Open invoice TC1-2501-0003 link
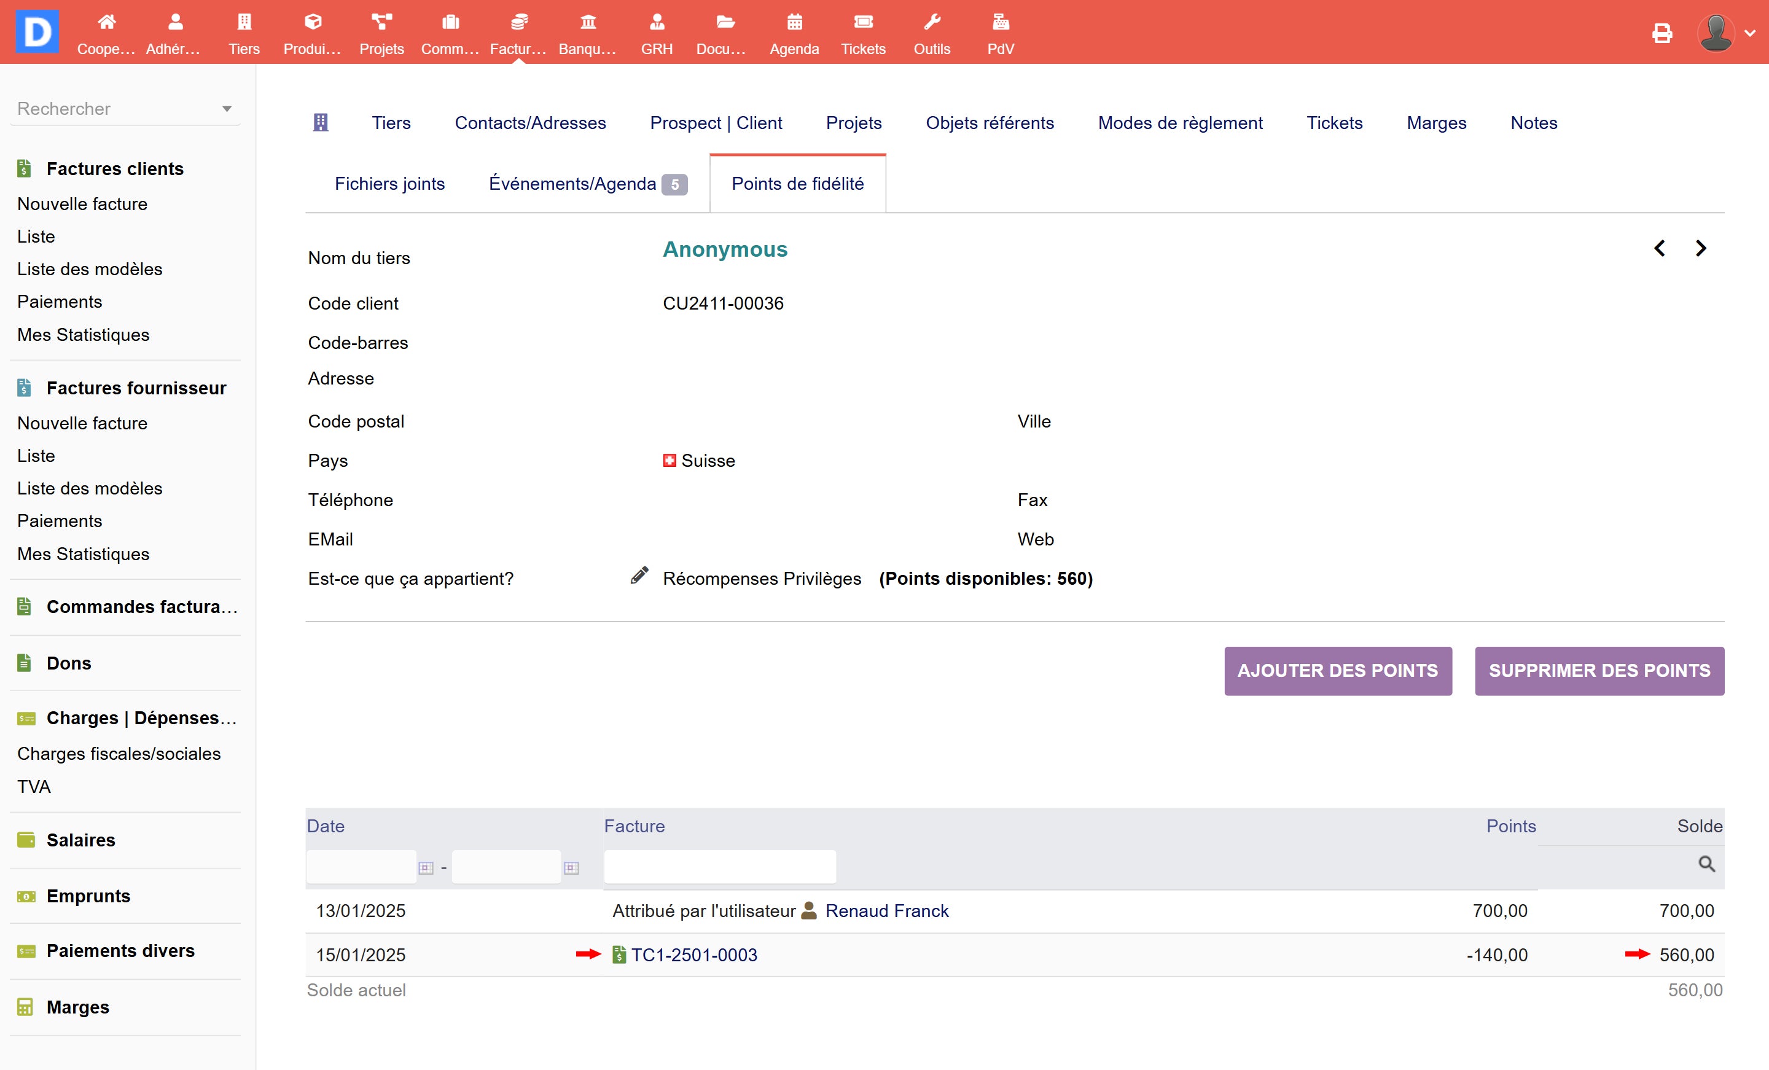Screen dimensions: 1769x1070 click(693, 955)
